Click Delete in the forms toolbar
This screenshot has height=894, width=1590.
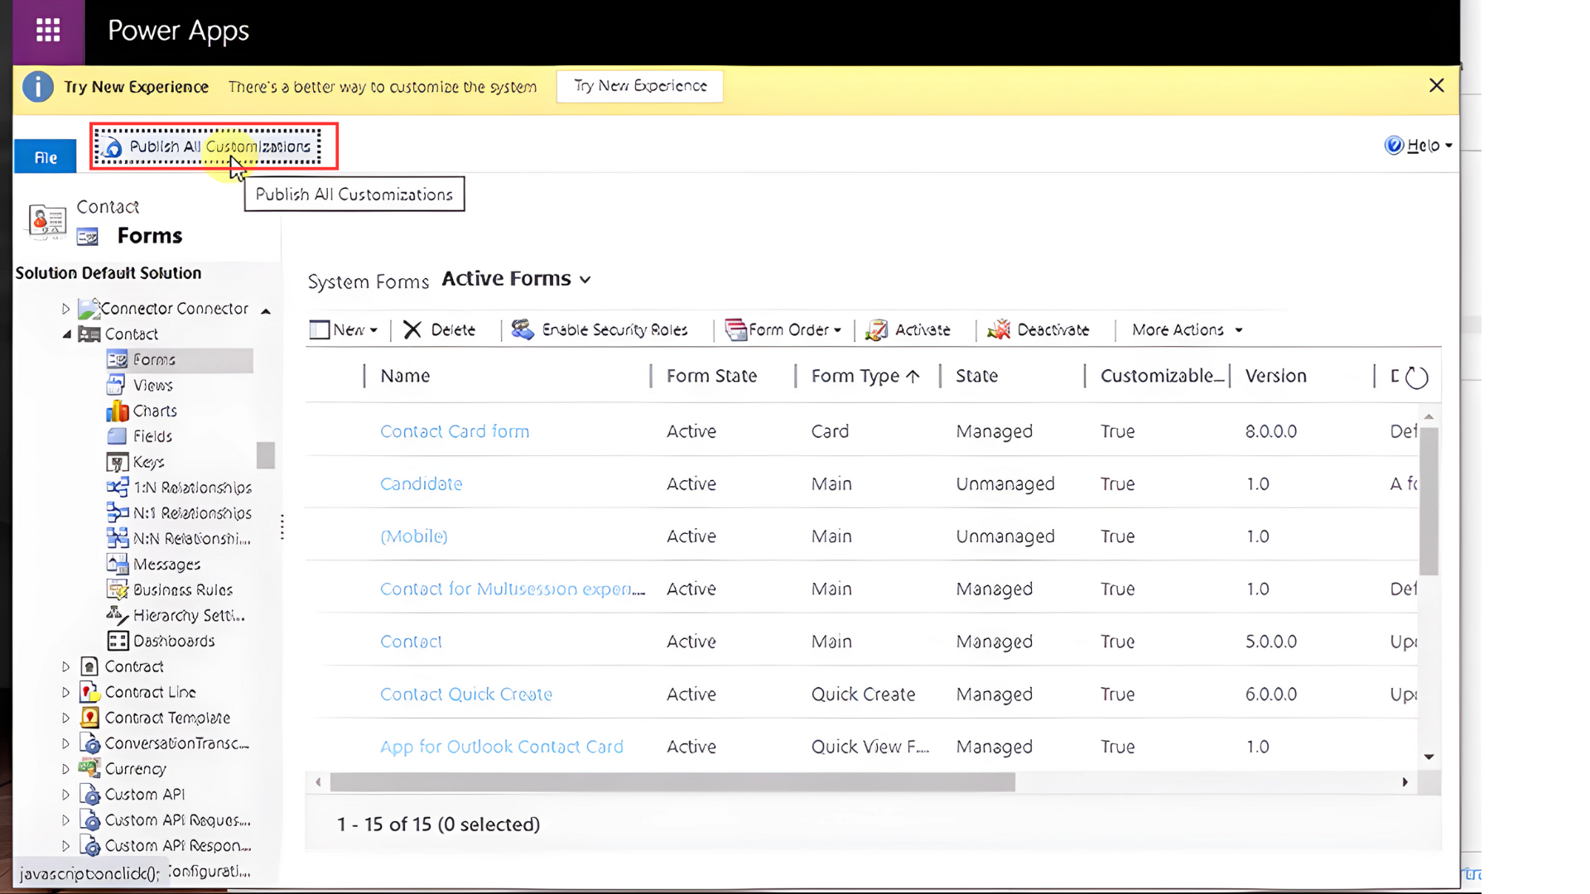[440, 329]
